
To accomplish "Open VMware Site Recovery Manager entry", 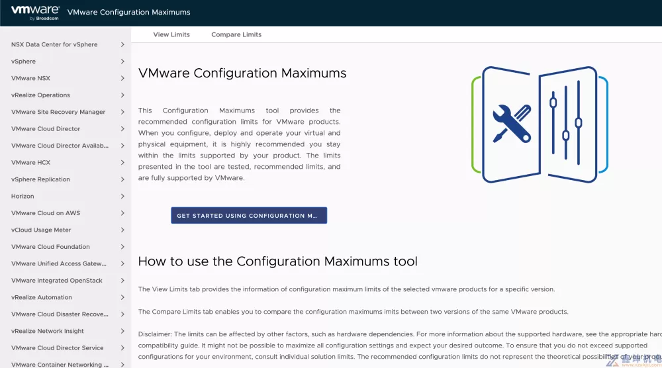I will click(x=58, y=112).
